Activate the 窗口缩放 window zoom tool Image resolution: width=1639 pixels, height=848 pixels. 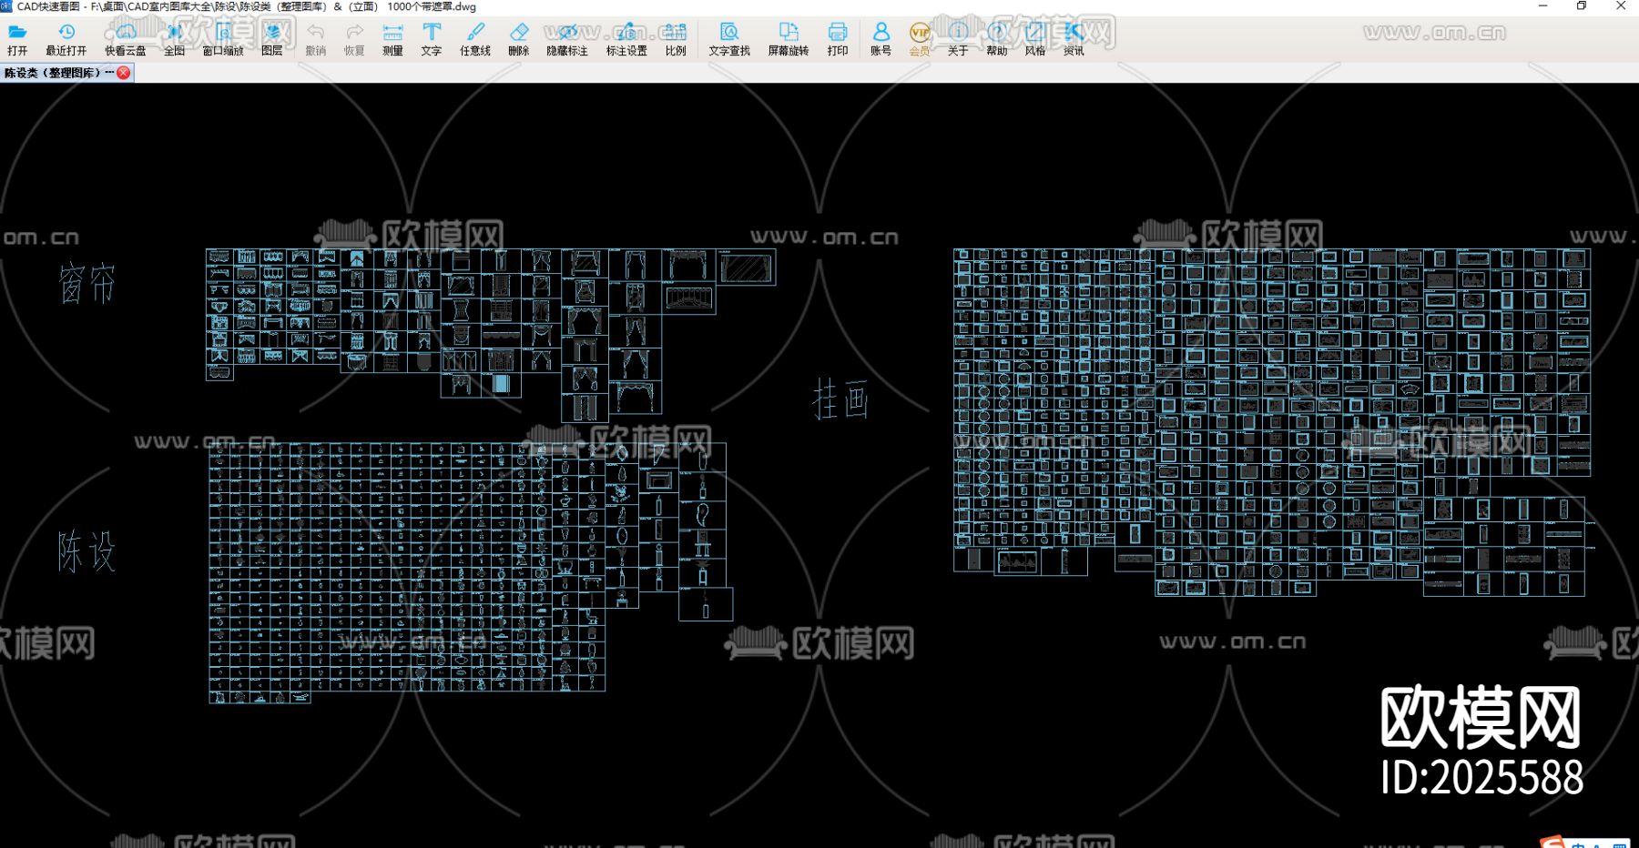(223, 39)
